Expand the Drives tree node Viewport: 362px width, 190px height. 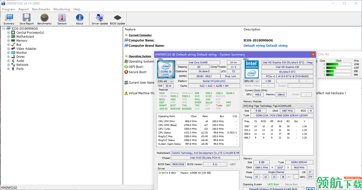9,57
